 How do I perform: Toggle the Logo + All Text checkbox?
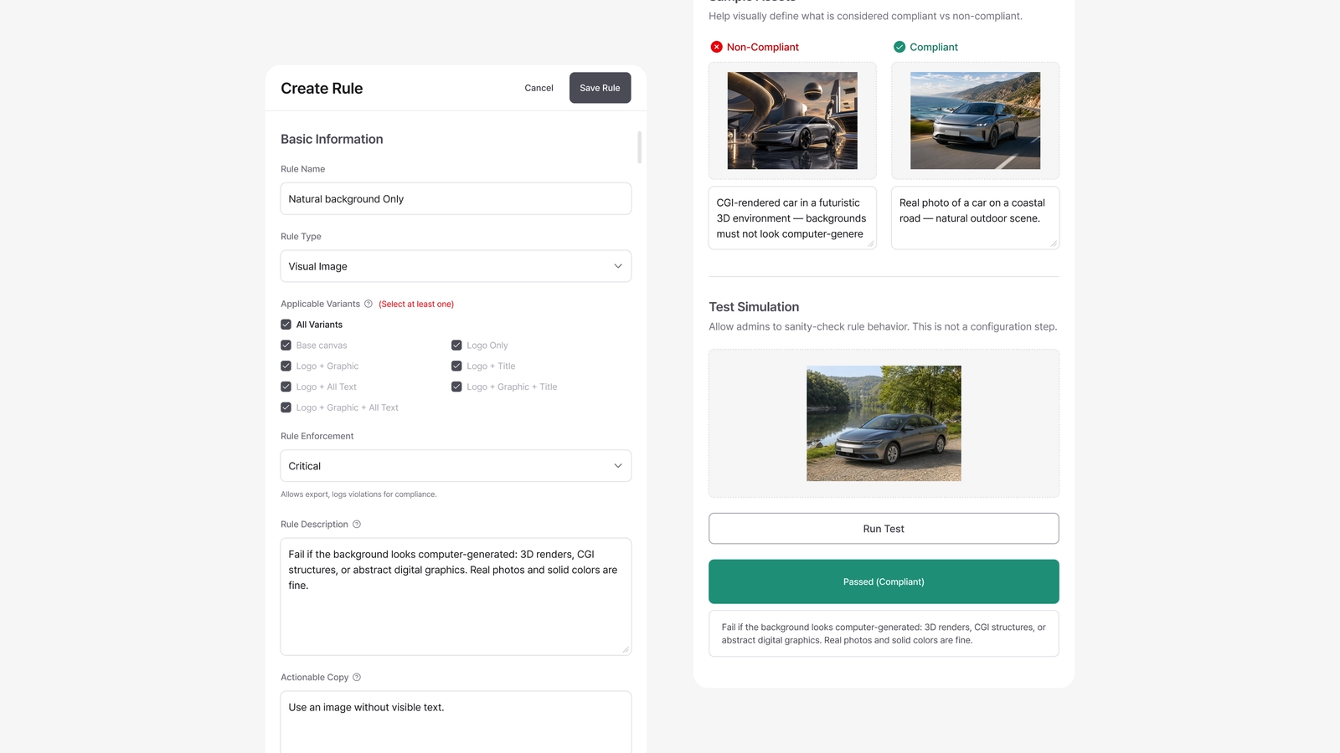pyautogui.click(x=286, y=387)
